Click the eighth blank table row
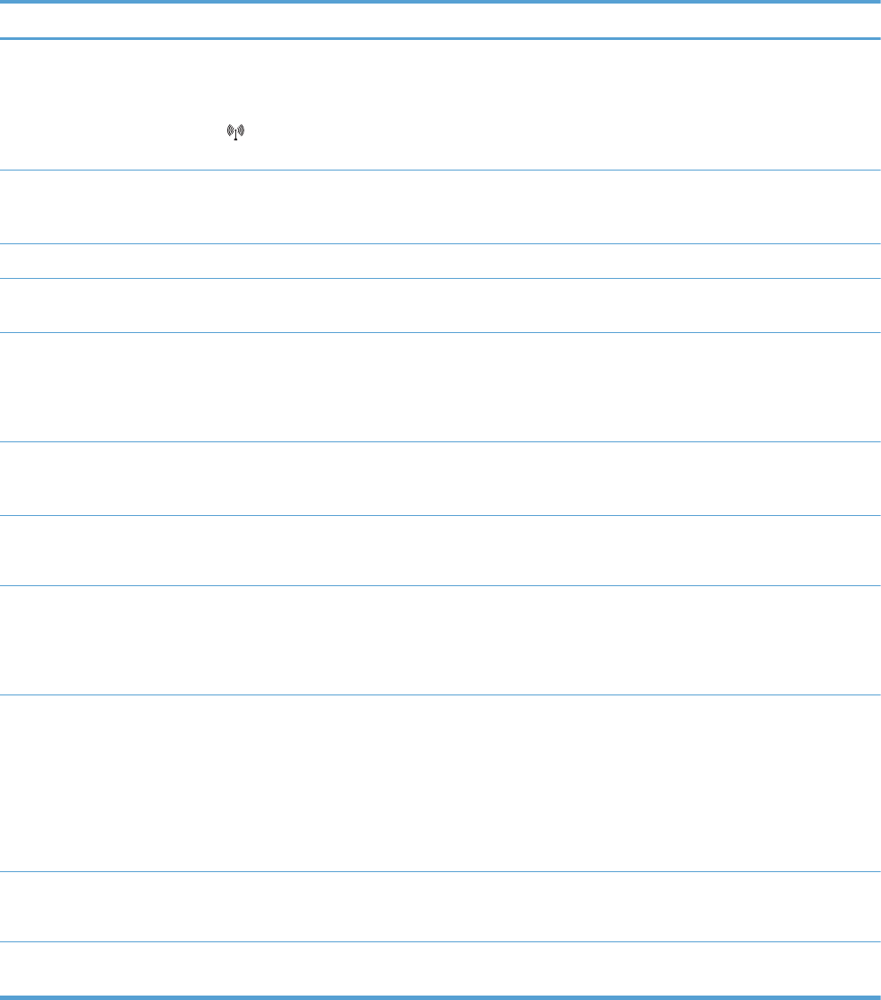The height and width of the screenshot is (1000, 881). click(x=440, y=640)
